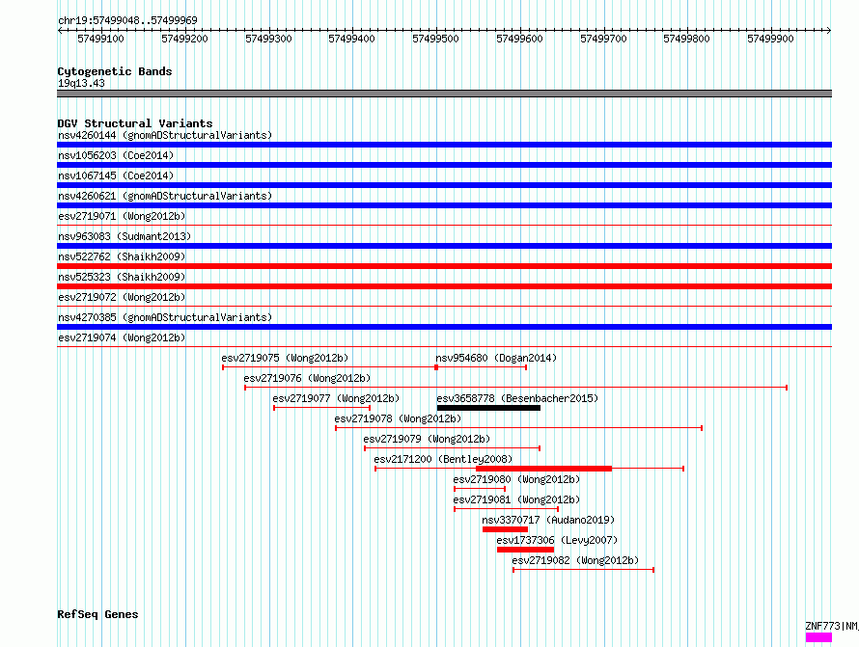Select the nsv522762 (Shaikh2009) label
Viewport: 859px width, 647px height.
pyautogui.click(x=122, y=256)
